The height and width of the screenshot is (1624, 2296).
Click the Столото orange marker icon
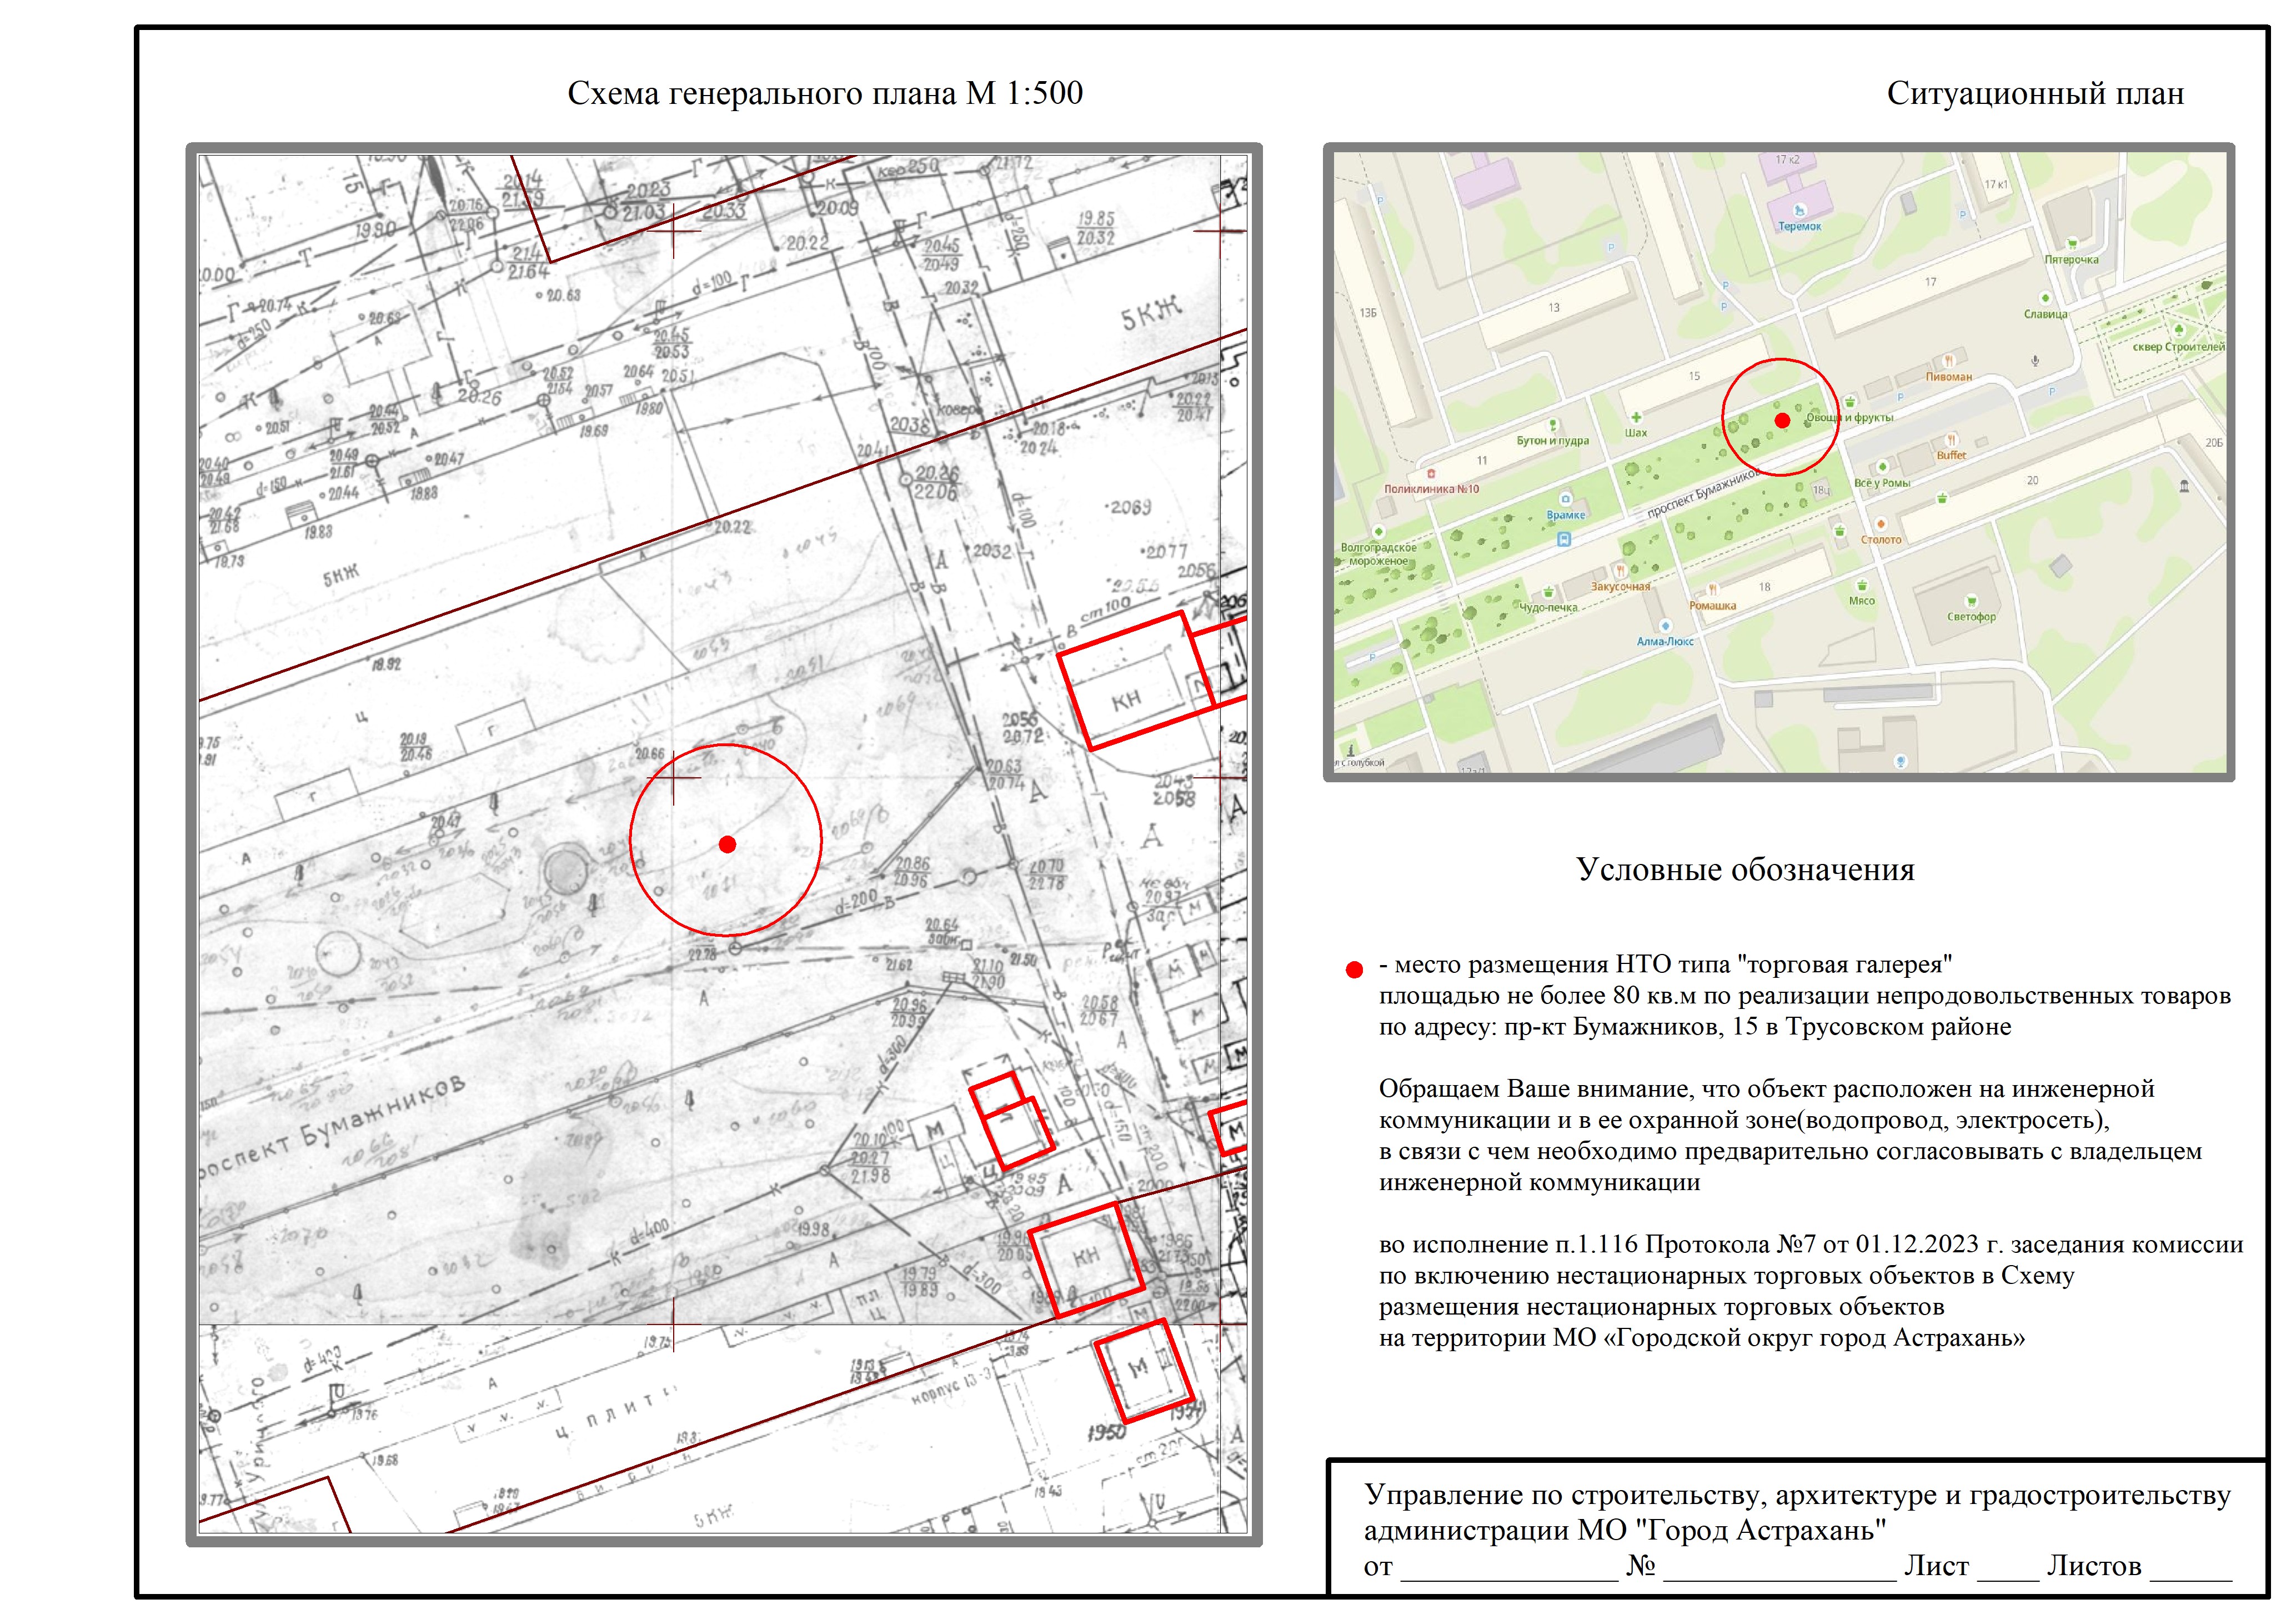tap(1881, 523)
